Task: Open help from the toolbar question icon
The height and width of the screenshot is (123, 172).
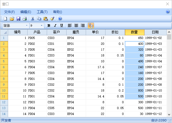Action: (60, 19)
